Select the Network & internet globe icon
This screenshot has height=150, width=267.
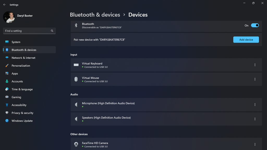[x=7, y=58]
